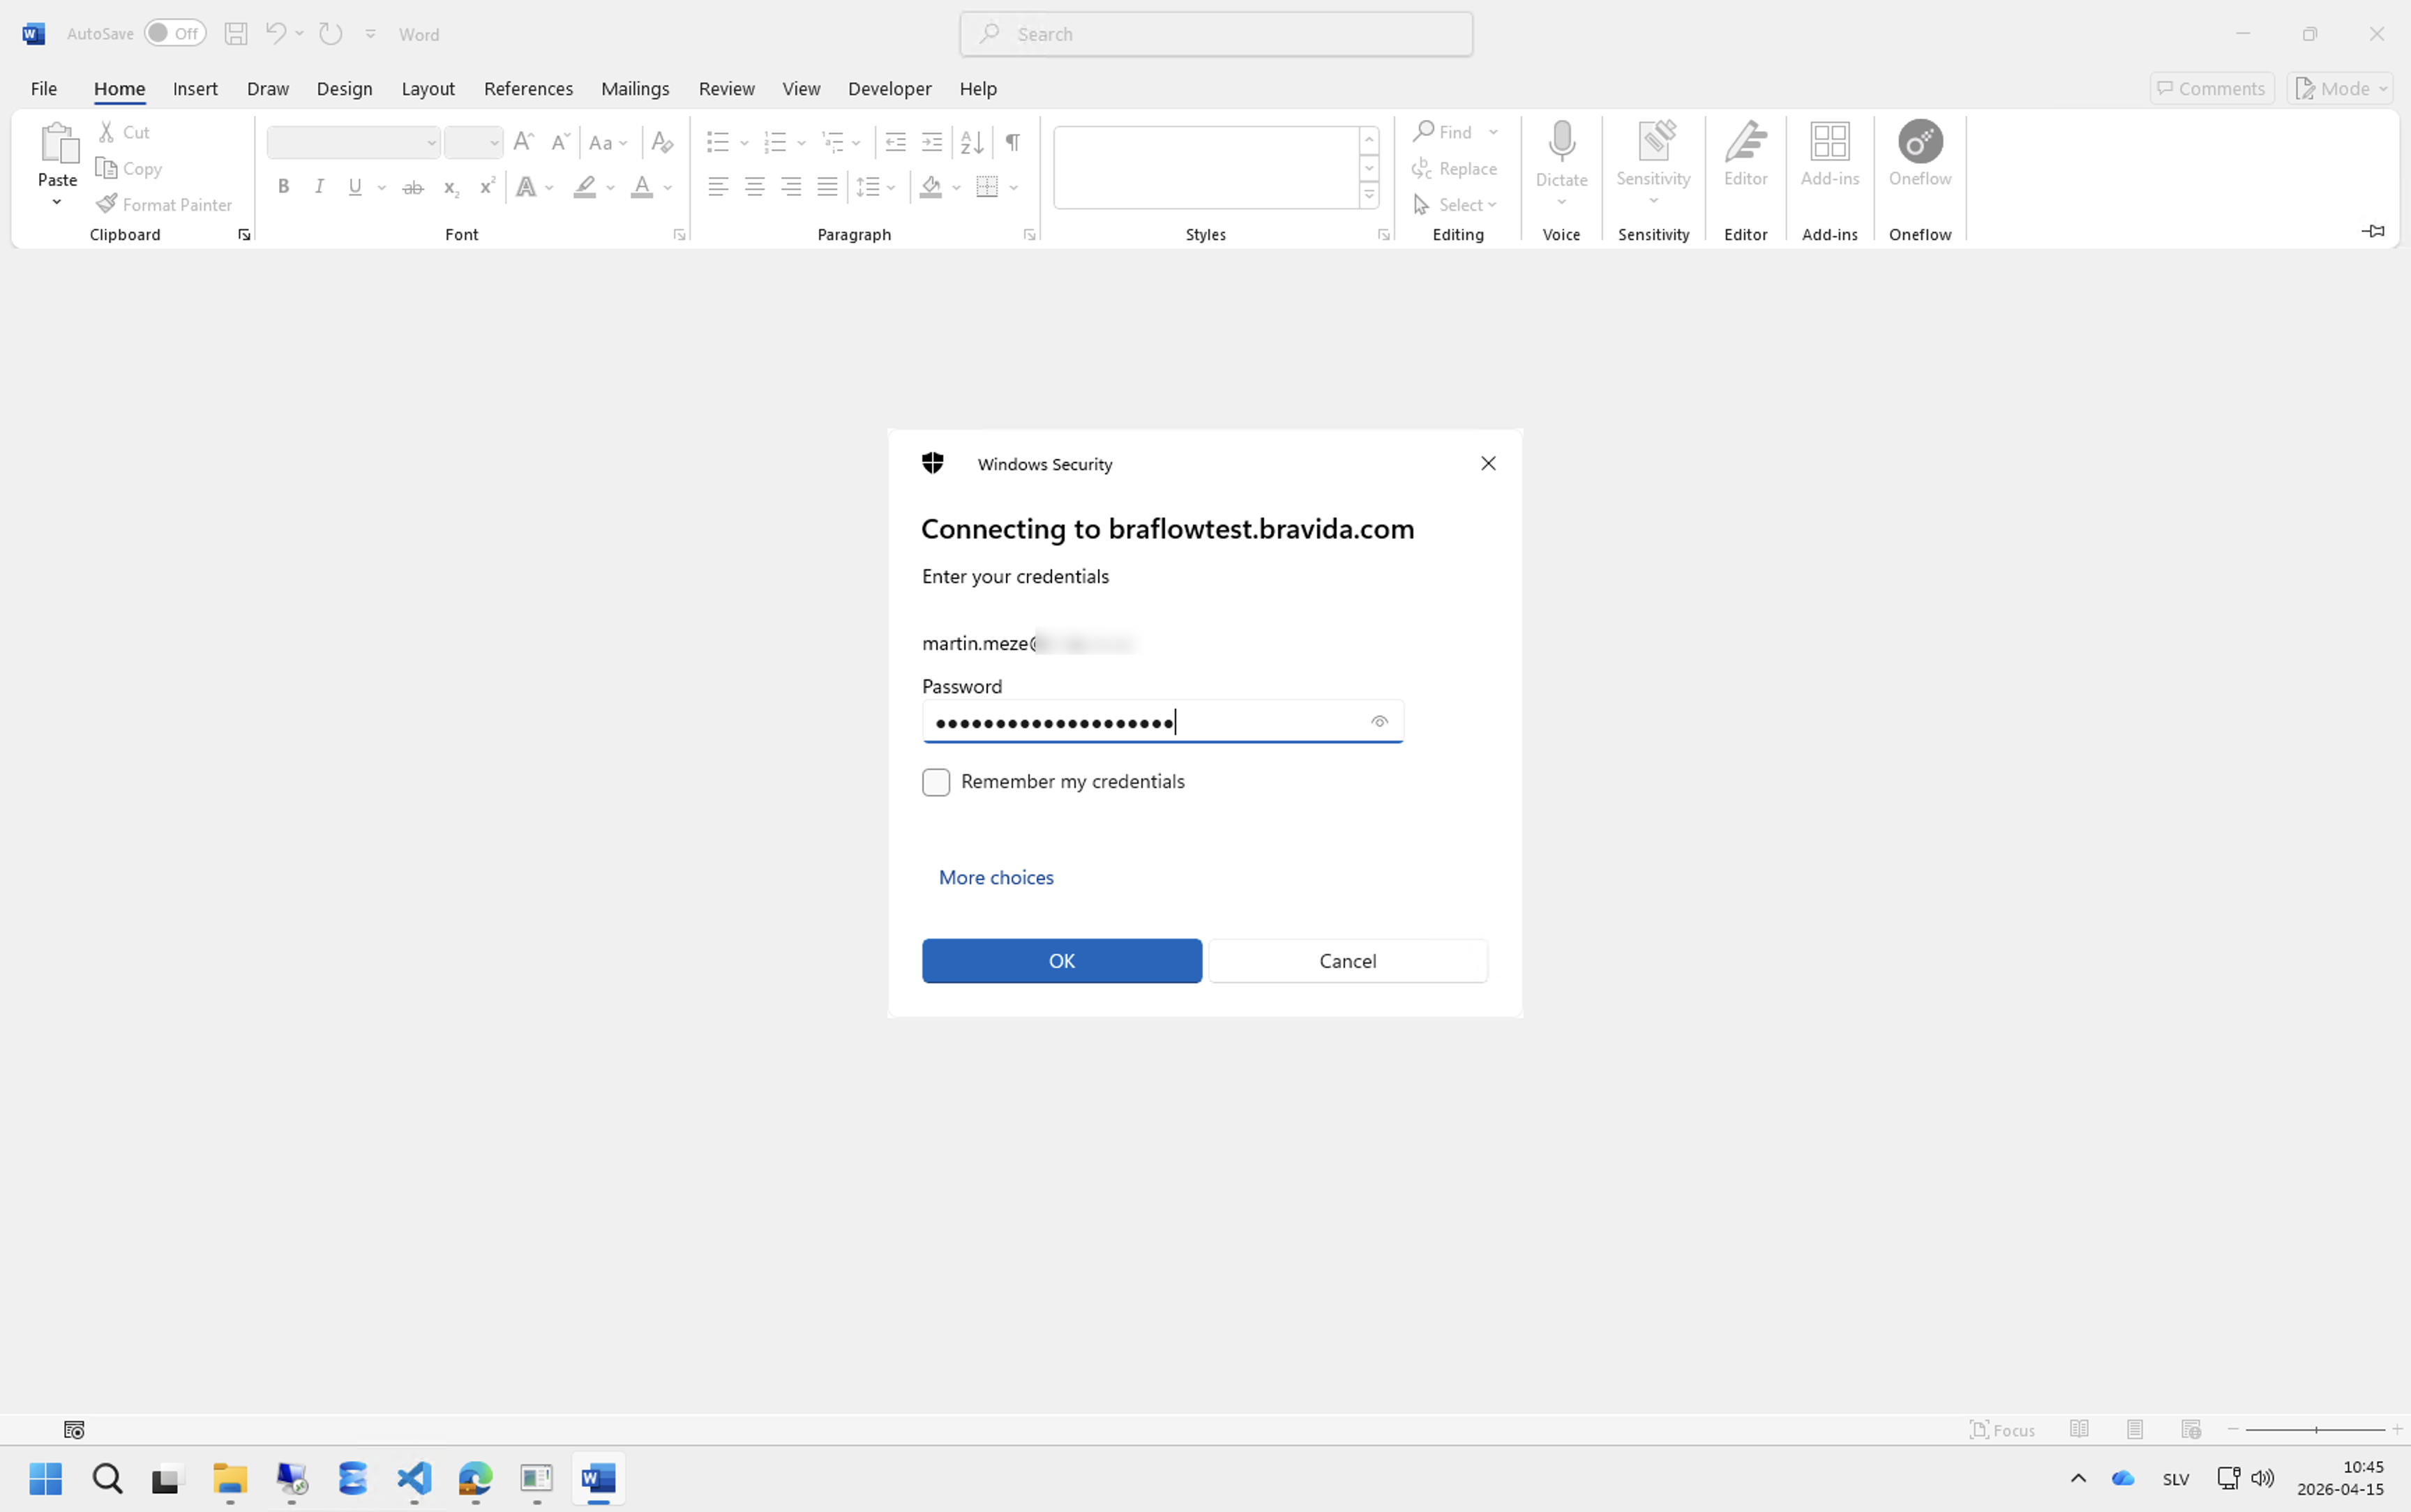This screenshot has height=1512, width=2411.
Task: Click the Show paragraph marks icon
Action: pyautogui.click(x=1013, y=142)
